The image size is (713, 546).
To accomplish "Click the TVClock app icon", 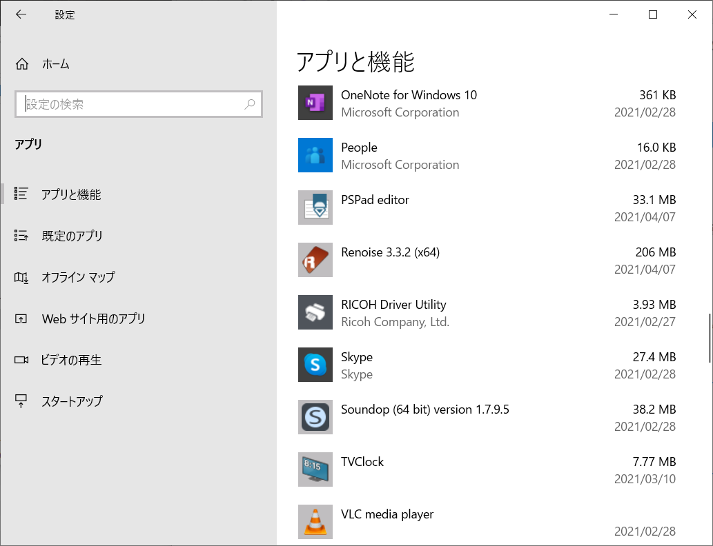I will pyautogui.click(x=315, y=469).
